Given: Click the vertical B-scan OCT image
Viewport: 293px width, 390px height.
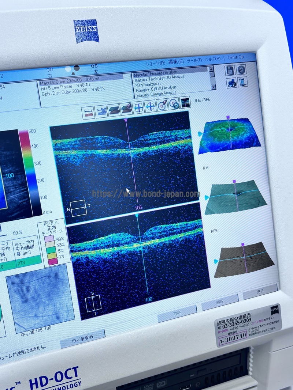Looking at the screenshot, I should tap(139, 261).
